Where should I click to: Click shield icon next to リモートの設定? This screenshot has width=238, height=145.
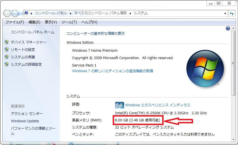(7, 49)
